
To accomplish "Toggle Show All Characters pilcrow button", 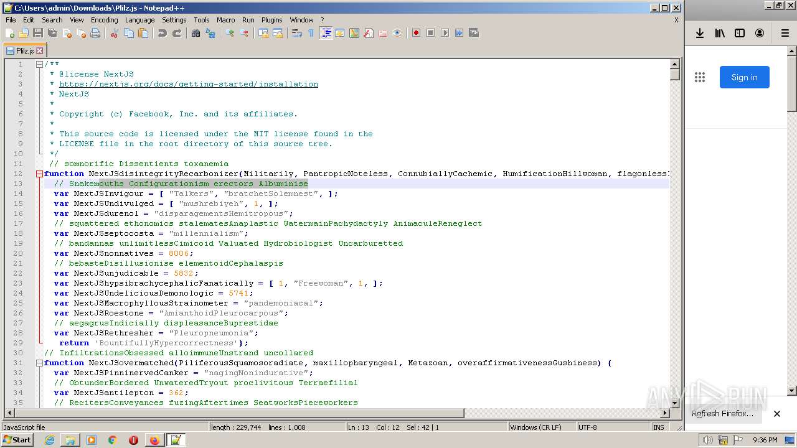I will [x=311, y=33].
